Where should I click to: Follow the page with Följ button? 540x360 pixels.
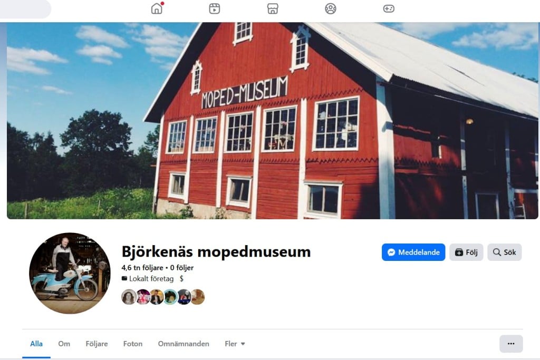466,252
